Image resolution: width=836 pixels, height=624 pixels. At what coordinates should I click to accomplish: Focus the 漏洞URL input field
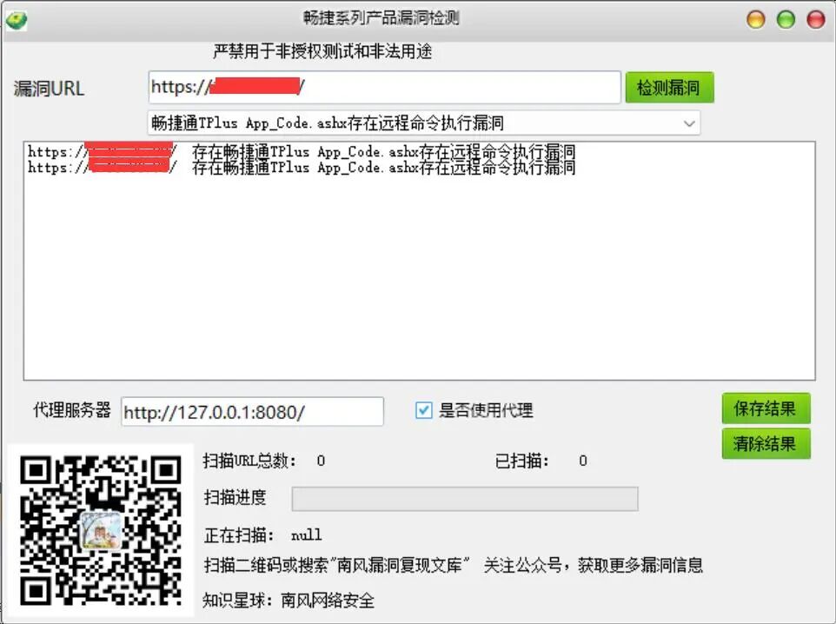point(384,87)
